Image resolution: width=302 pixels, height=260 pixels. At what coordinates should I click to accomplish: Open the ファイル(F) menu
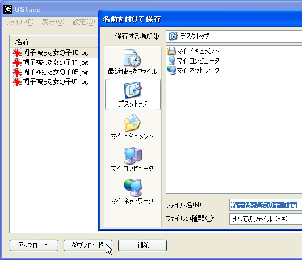click(x=20, y=22)
